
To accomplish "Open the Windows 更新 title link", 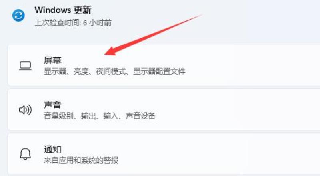I will point(63,10).
